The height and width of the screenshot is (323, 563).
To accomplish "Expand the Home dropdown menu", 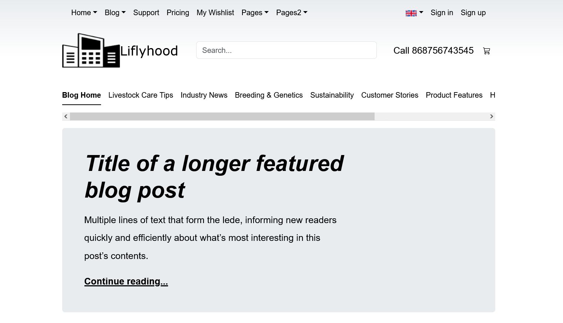I will (x=84, y=13).
